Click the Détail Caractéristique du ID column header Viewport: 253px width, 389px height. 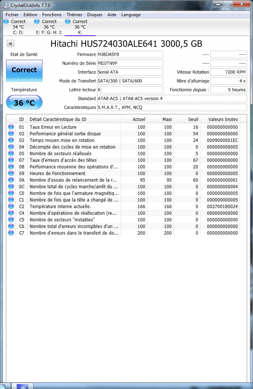[x=74, y=119]
